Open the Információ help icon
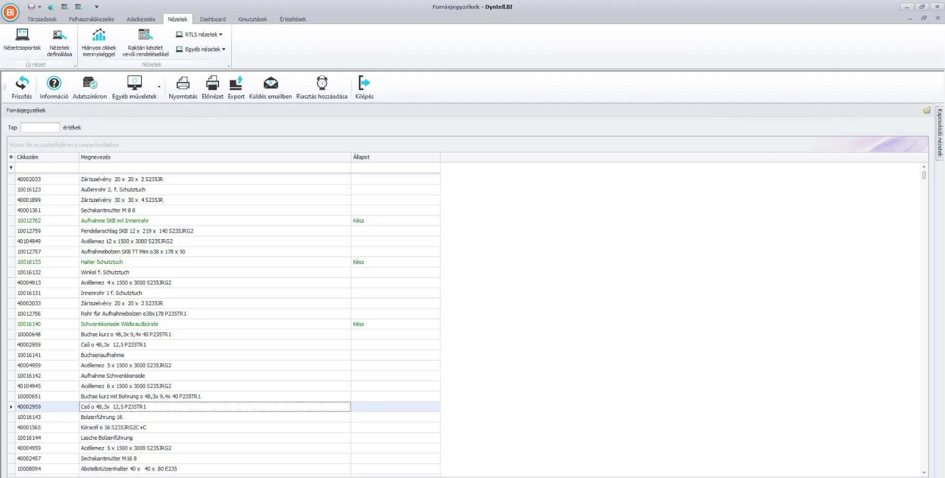This screenshot has width=945, height=478. click(54, 84)
